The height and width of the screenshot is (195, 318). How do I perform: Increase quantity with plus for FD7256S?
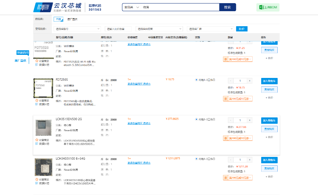[250, 81]
